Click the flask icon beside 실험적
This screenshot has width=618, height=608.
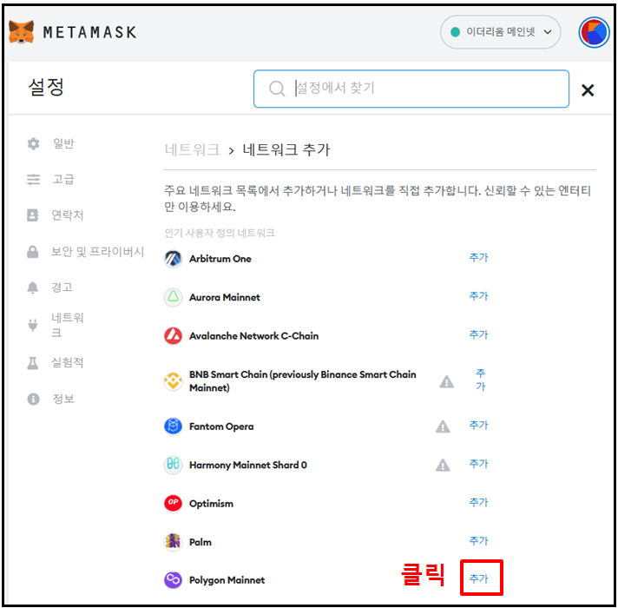pos(33,363)
